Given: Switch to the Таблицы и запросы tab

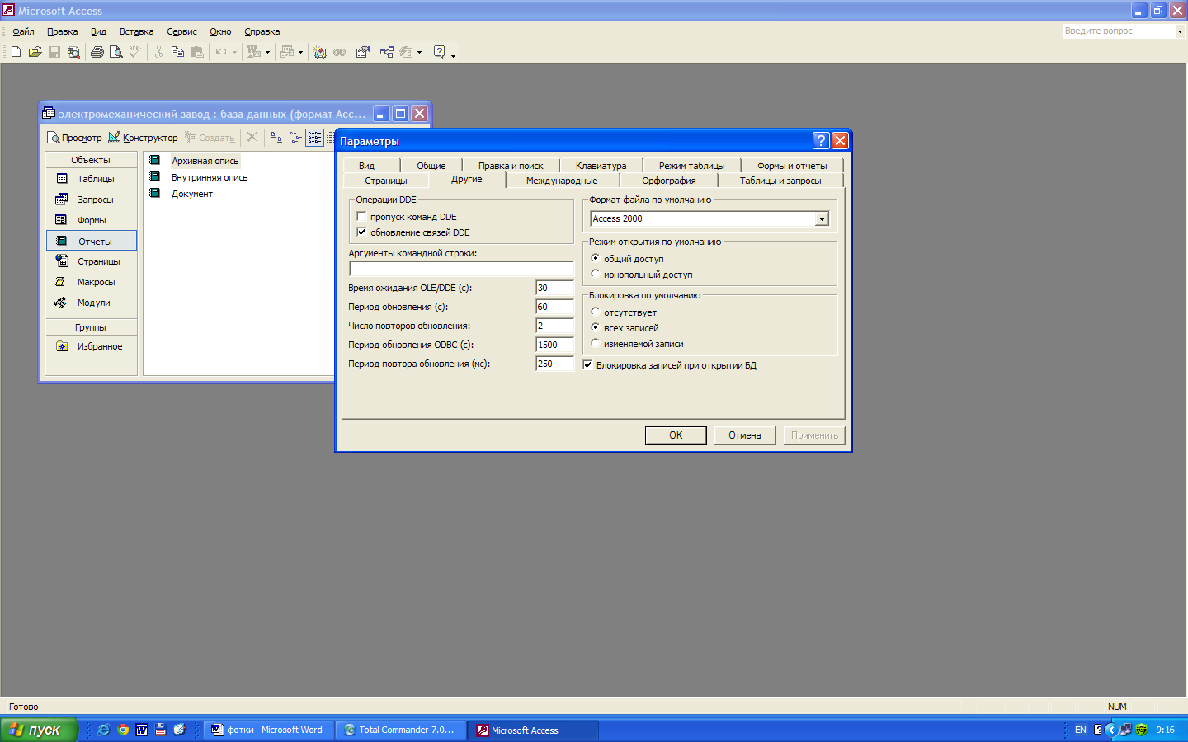Looking at the screenshot, I should click(780, 181).
